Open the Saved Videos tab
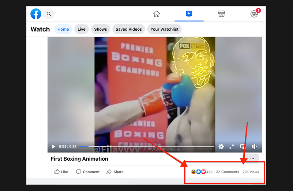Viewport: 293px width, 191px height. [x=128, y=29]
